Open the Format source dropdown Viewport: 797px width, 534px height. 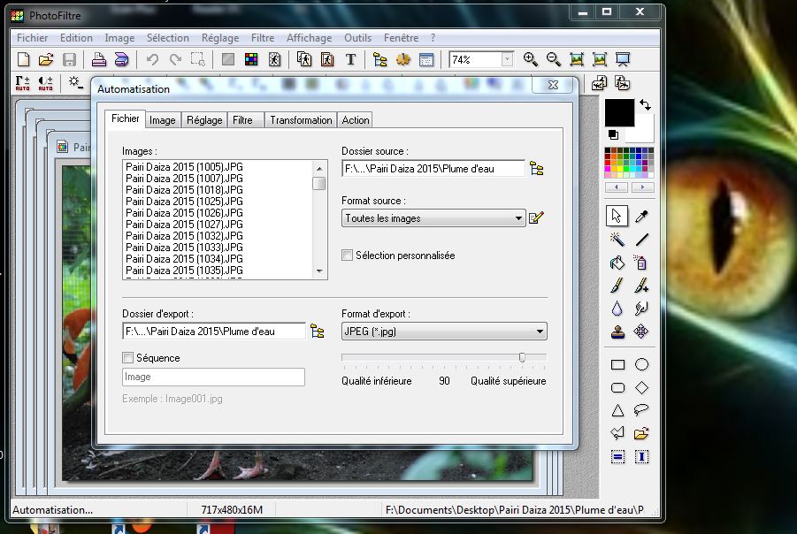pos(433,218)
